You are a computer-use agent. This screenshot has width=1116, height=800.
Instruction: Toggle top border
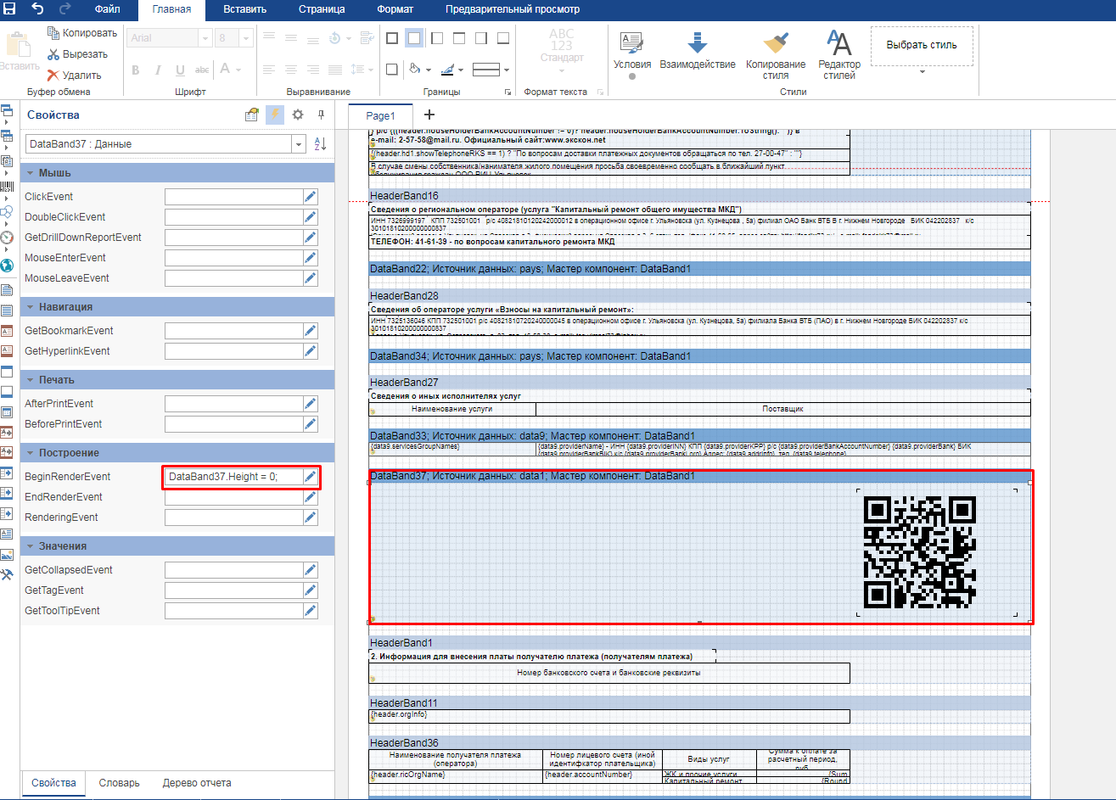coord(458,38)
